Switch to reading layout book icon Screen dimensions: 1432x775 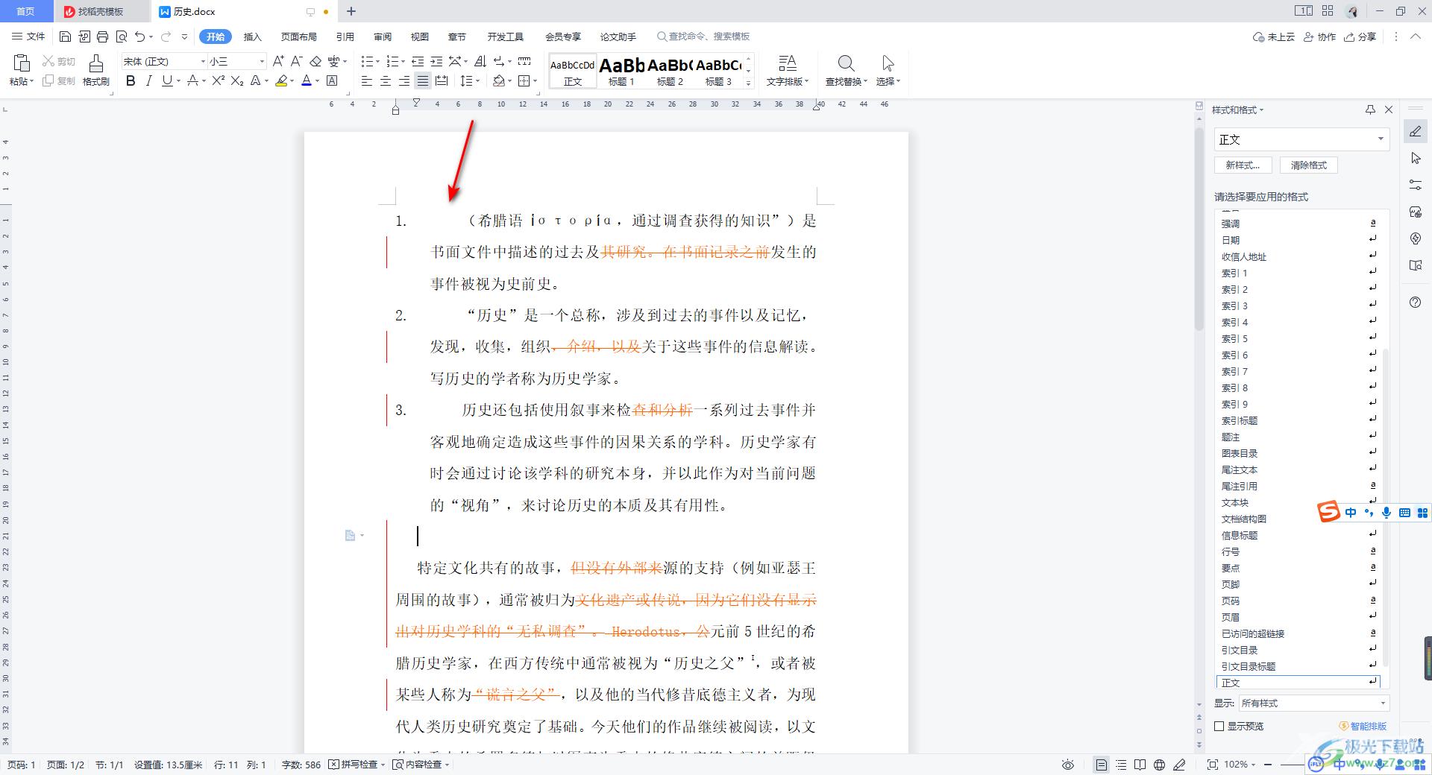[x=1140, y=765]
